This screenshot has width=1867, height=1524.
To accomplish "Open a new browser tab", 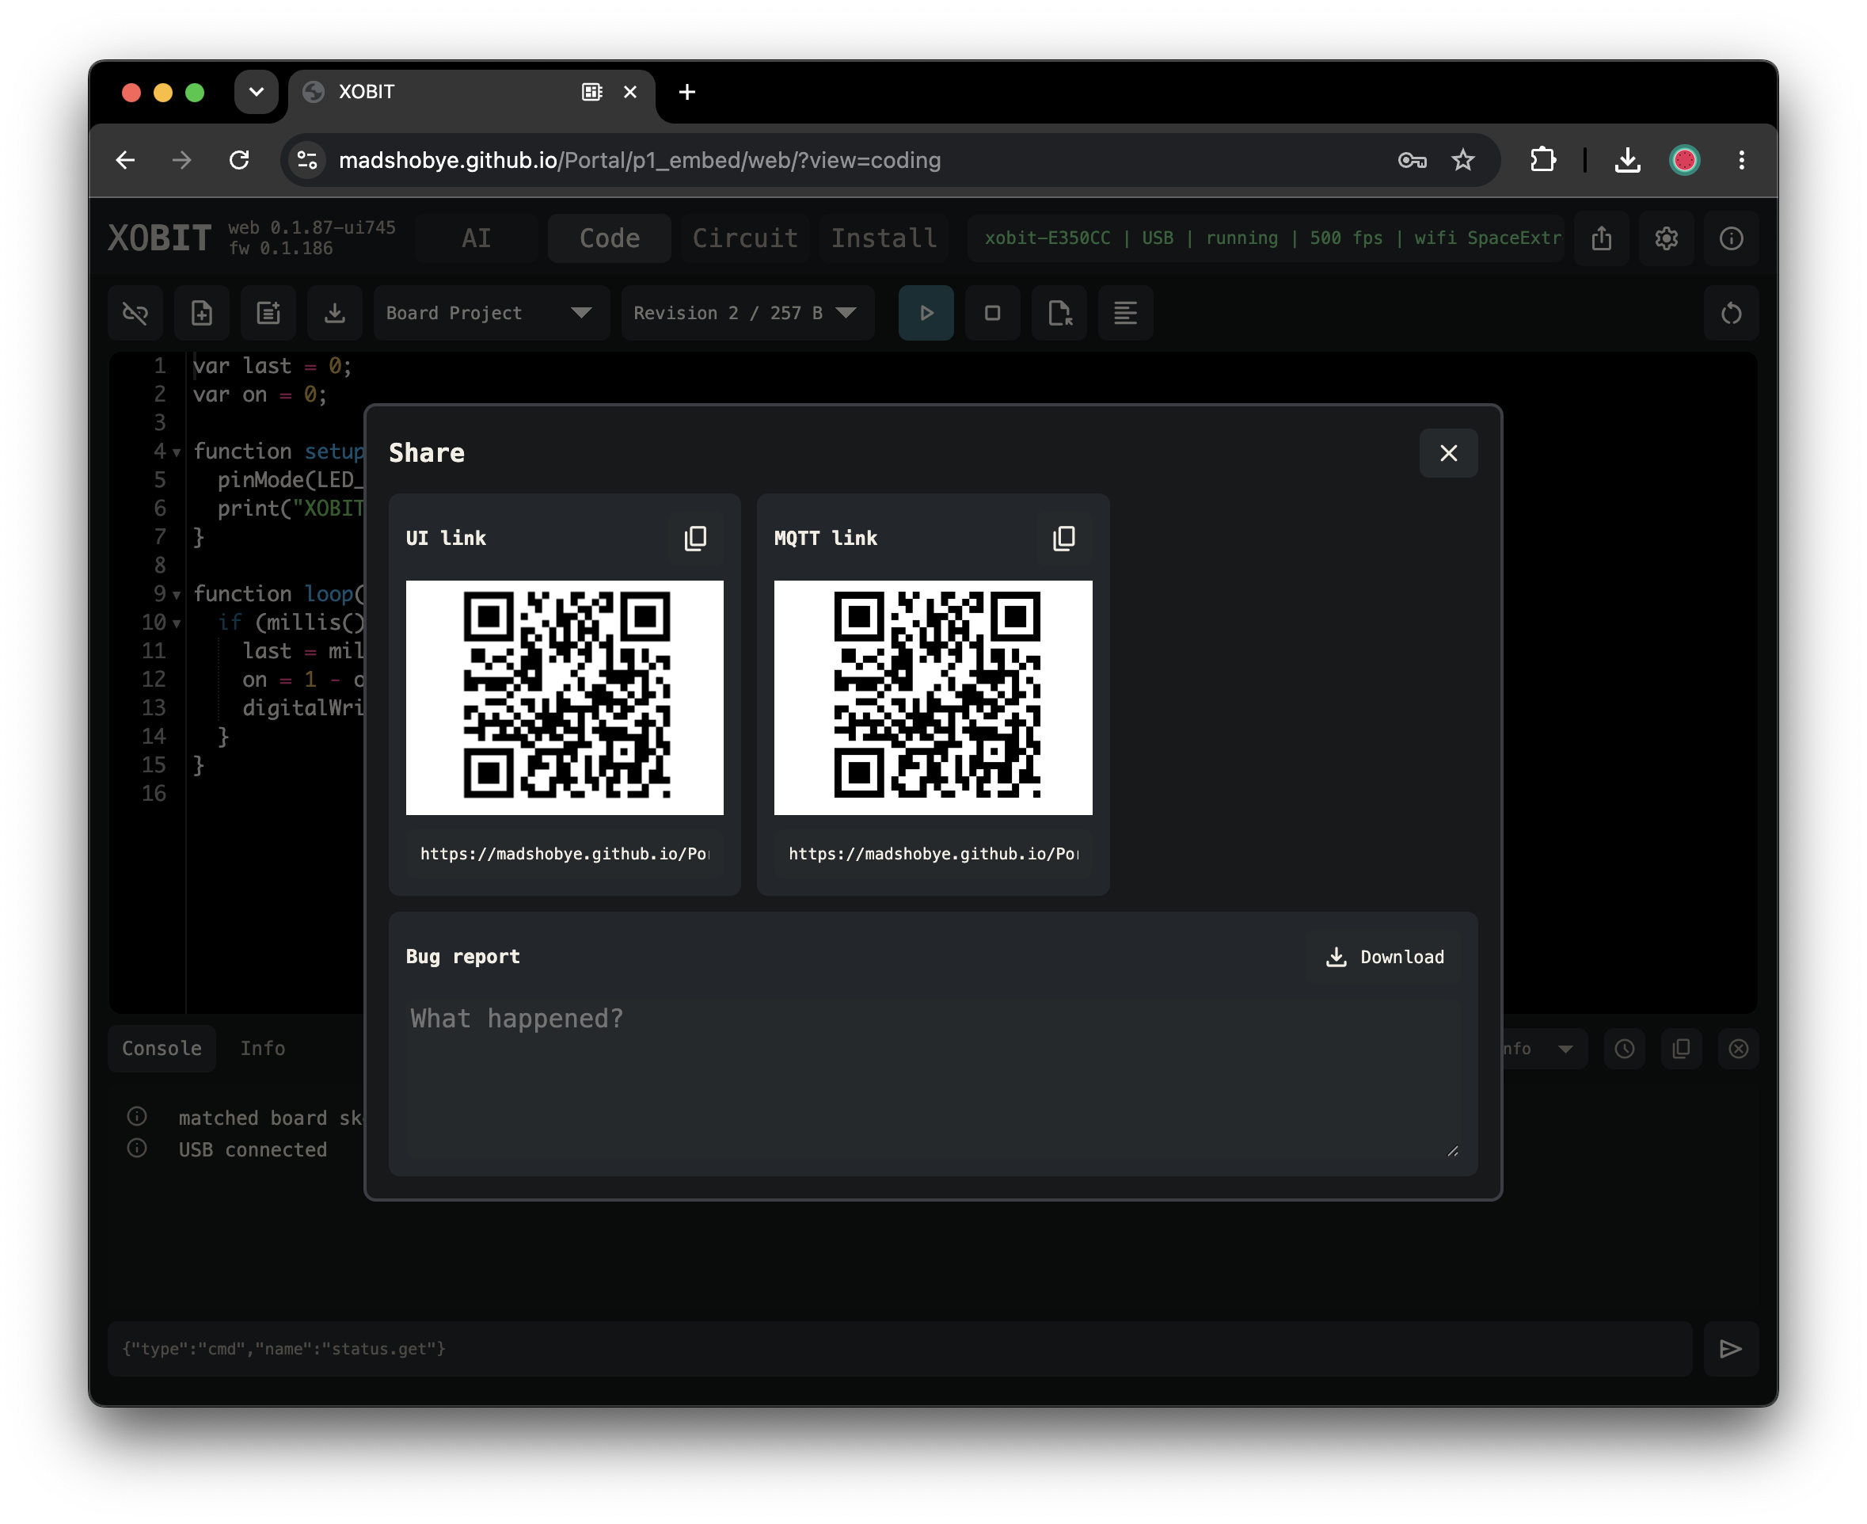I will click(x=687, y=92).
